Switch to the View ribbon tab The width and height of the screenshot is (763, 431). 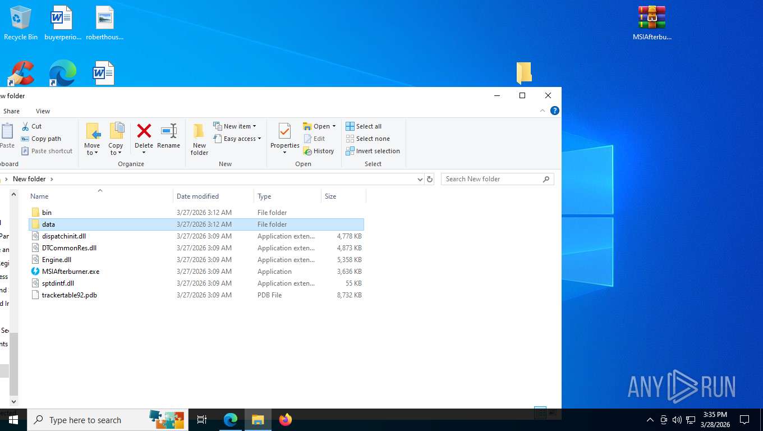(x=43, y=111)
